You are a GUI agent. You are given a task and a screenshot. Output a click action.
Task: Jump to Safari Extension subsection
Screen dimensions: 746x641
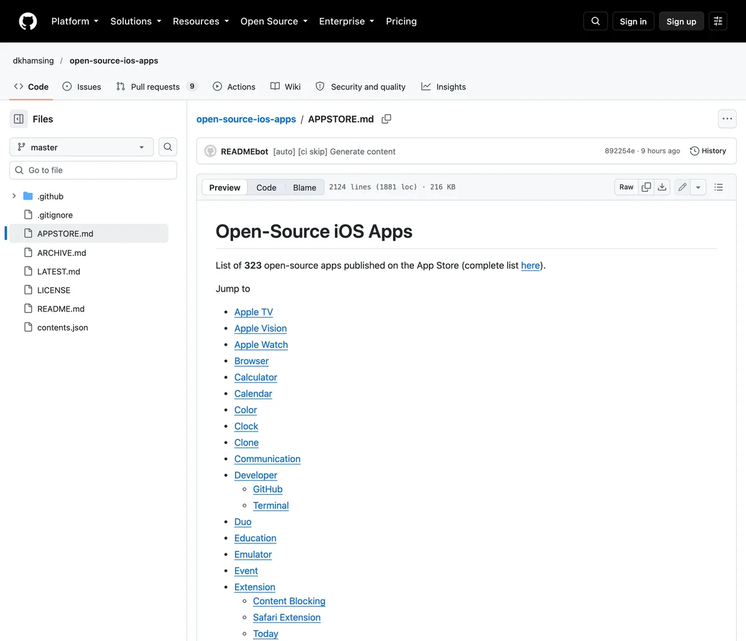[287, 617]
